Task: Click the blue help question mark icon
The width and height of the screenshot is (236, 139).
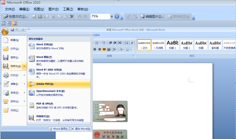Action: coord(117,17)
